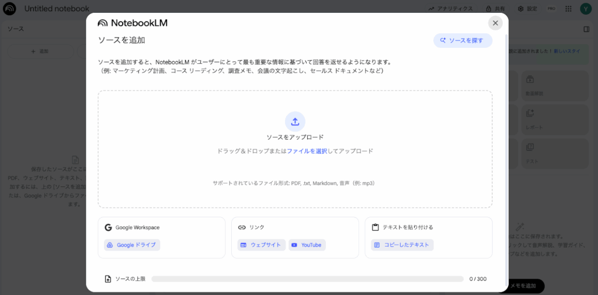The height and width of the screenshot is (295, 598).
Task: Open the Google apps grid icon
Action: [568, 9]
